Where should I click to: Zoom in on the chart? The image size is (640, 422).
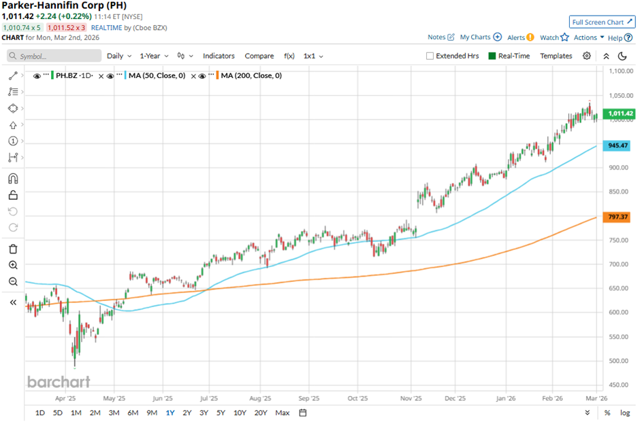pos(13,265)
